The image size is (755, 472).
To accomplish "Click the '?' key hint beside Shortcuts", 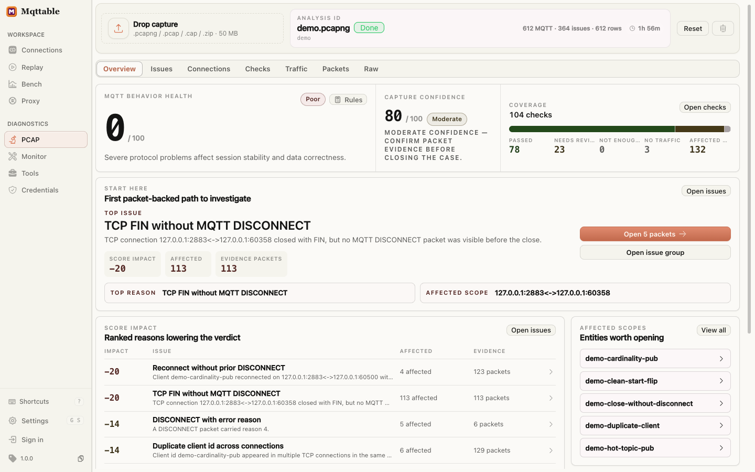I will pyautogui.click(x=79, y=402).
